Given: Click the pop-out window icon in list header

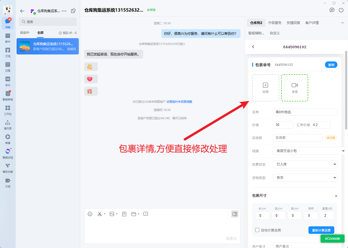Looking at the screenshot, I should coord(73,11).
